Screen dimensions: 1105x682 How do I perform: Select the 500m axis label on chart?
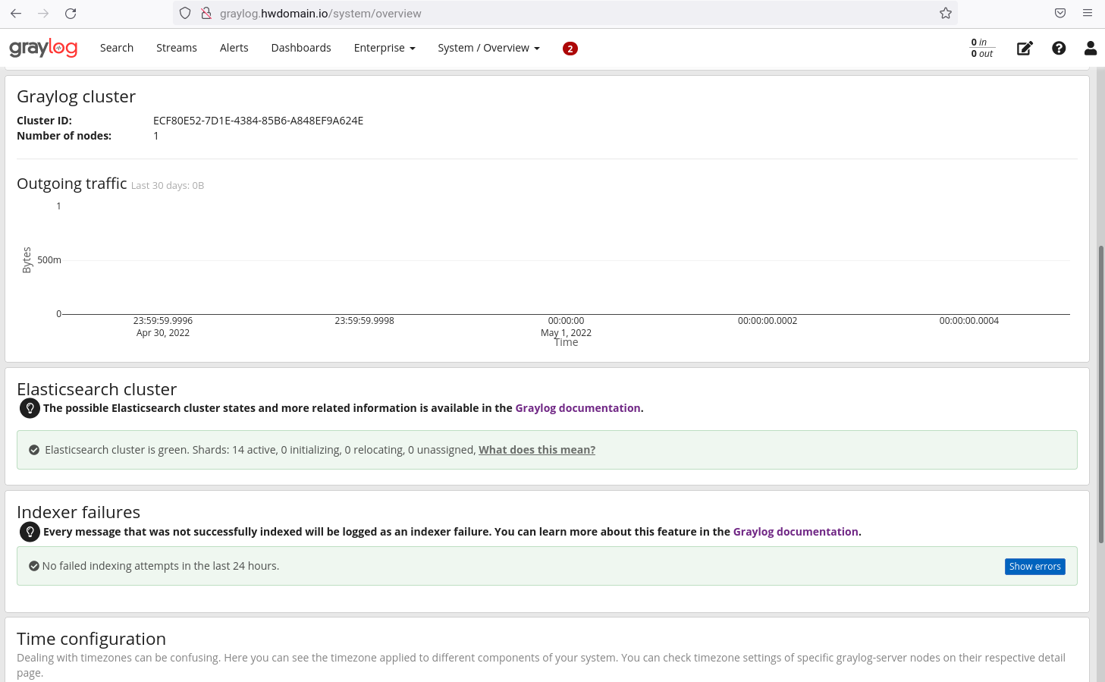click(49, 260)
